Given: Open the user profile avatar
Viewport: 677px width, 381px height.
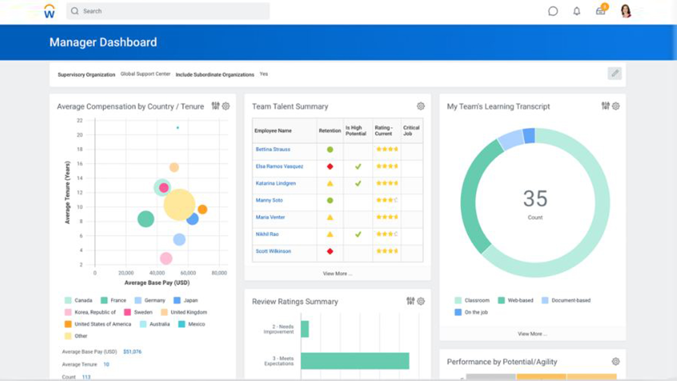Looking at the screenshot, I should point(626,11).
